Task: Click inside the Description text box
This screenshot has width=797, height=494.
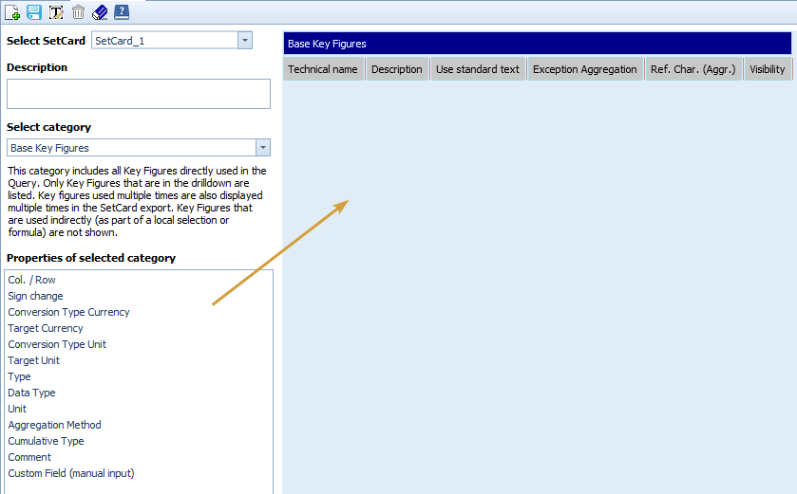Action: click(x=138, y=94)
